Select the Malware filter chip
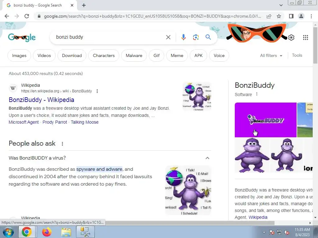Screen dimensions: 318x238 tap(134, 55)
